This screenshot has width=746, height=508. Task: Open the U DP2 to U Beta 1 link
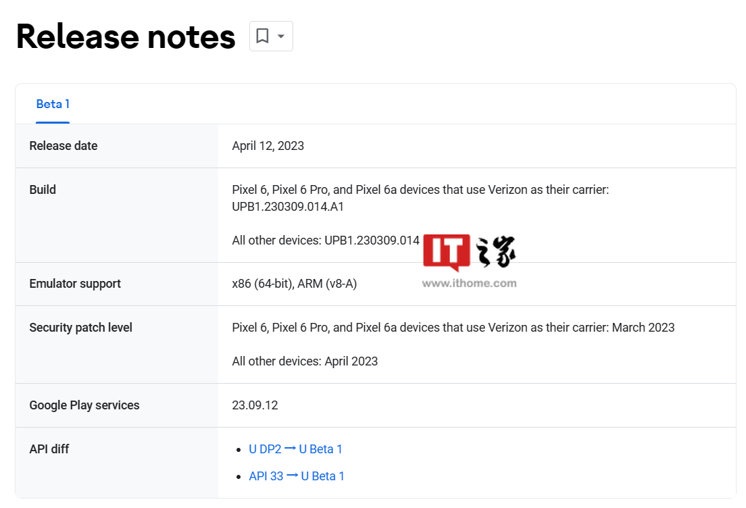tap(295, 449)
